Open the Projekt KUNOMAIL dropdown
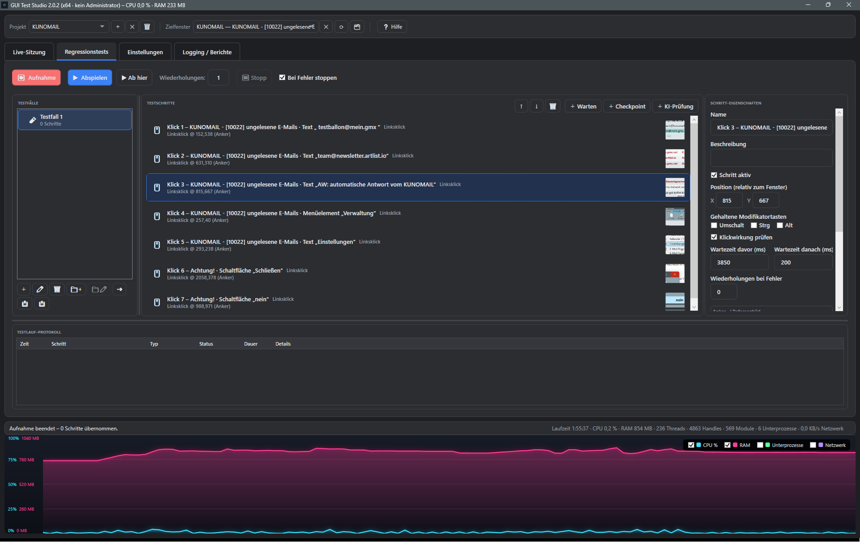 point(69,27)
